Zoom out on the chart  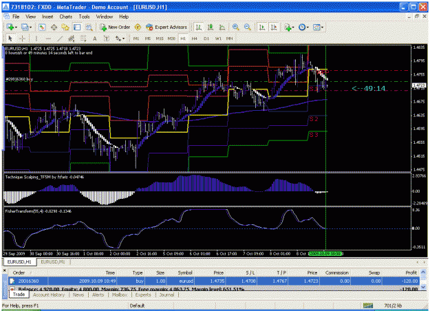pos(248,27)
